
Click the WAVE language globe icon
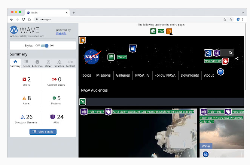153,31
